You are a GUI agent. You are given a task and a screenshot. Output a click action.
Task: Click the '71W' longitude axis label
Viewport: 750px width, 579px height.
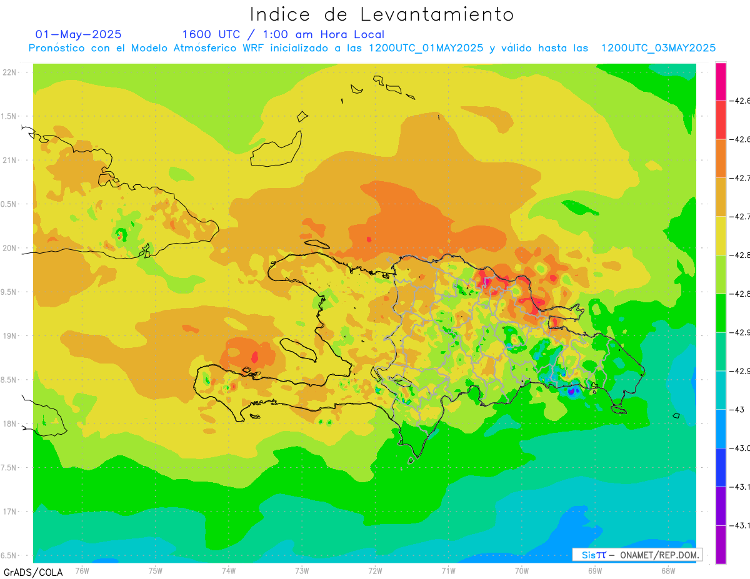(x=448, y=570)
